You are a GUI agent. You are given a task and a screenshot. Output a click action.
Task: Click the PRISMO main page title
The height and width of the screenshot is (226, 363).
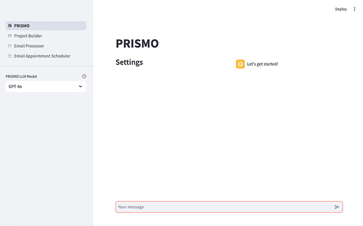(137, 43)
